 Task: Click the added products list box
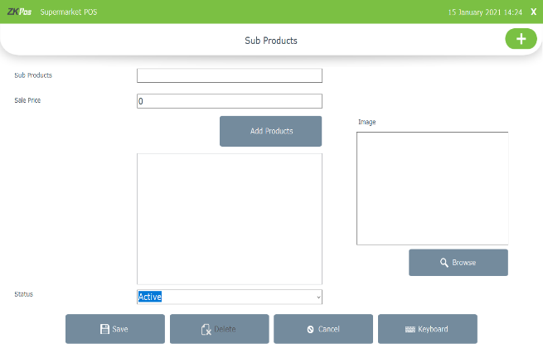point(230,219)
